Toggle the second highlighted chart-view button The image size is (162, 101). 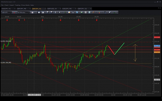coord(43,12)
